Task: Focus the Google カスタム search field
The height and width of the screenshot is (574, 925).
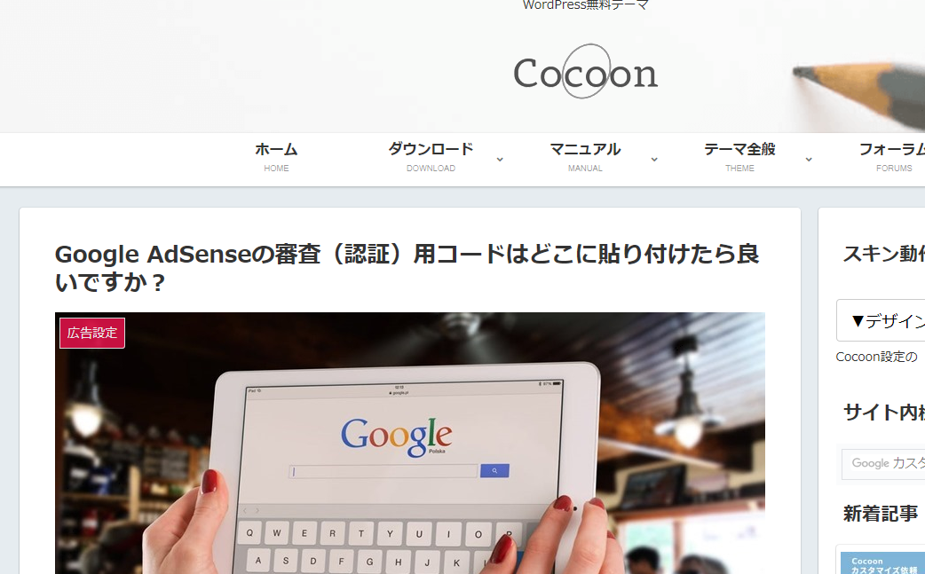Action: coord(883,464)
